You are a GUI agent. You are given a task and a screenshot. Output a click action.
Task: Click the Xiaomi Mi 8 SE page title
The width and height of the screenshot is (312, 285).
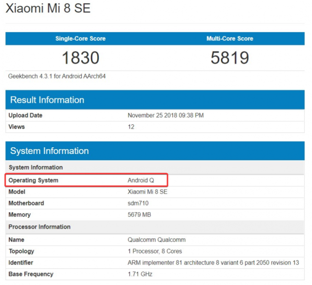[x=48, y=9]
